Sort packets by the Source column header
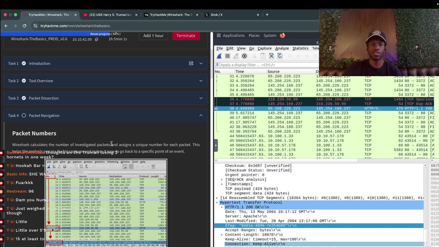 pos(291,72)
